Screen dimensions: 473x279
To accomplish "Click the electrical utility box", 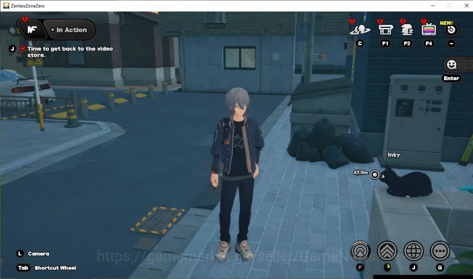I will [414, 122].
